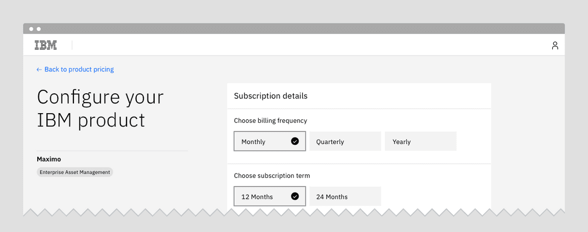Viewport: 588px width, 232px height.
Task: Click the Configure your IBM product title
Action: pyautogui.click(x=100, y=109)
